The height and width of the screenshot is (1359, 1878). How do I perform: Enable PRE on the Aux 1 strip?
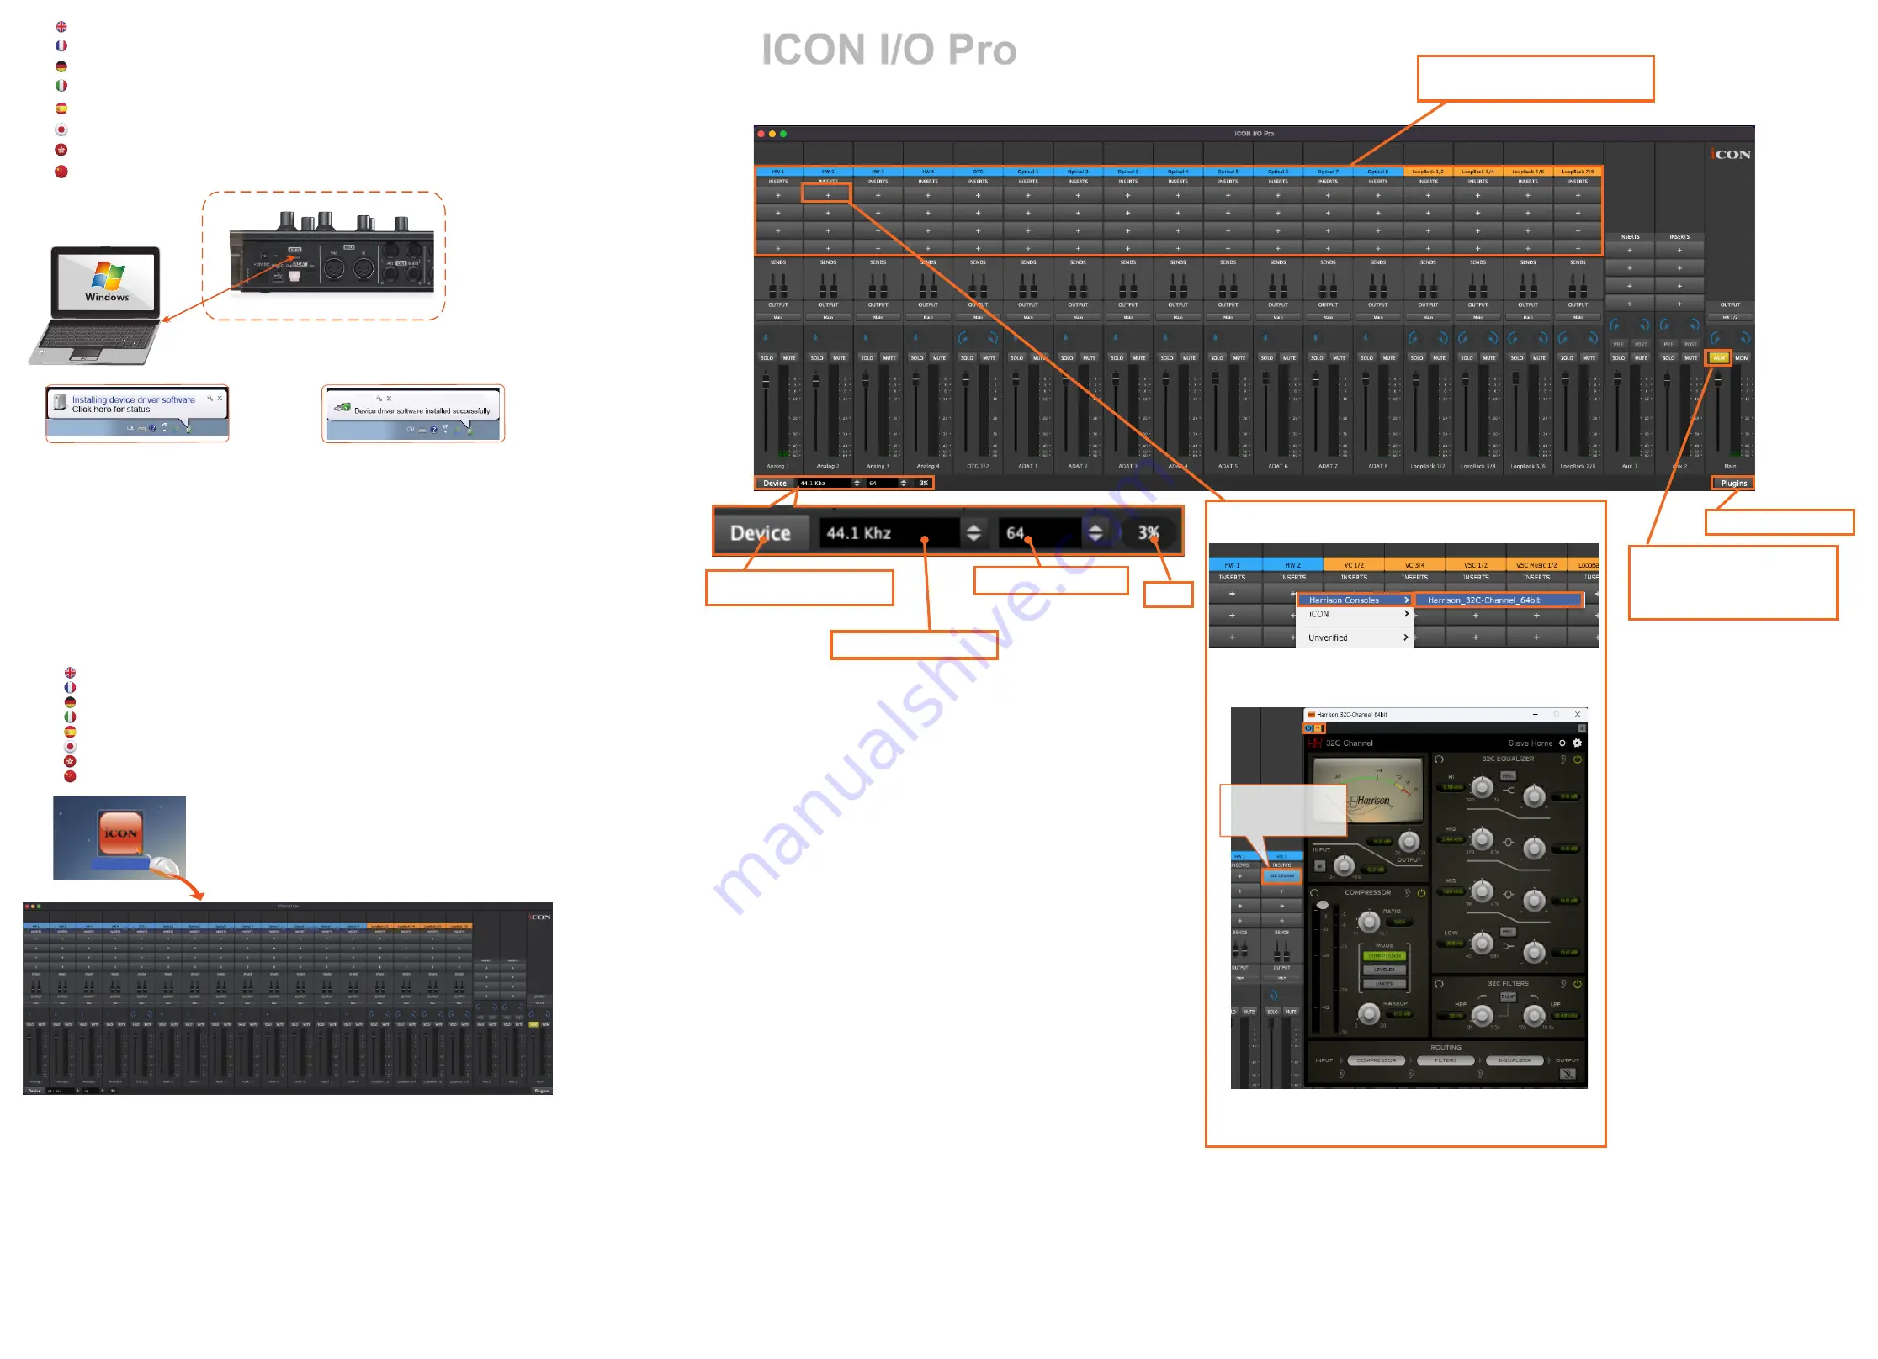tap(1618, 344)
